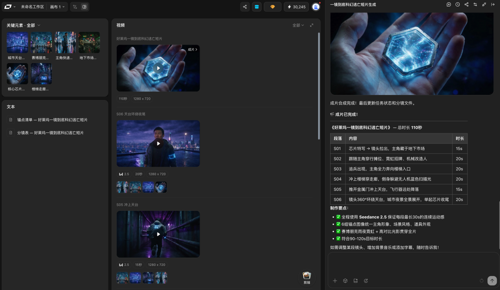The image size is (500, 290).
Task: Click the cyan stacked layers icon
Action: point(256,6)
